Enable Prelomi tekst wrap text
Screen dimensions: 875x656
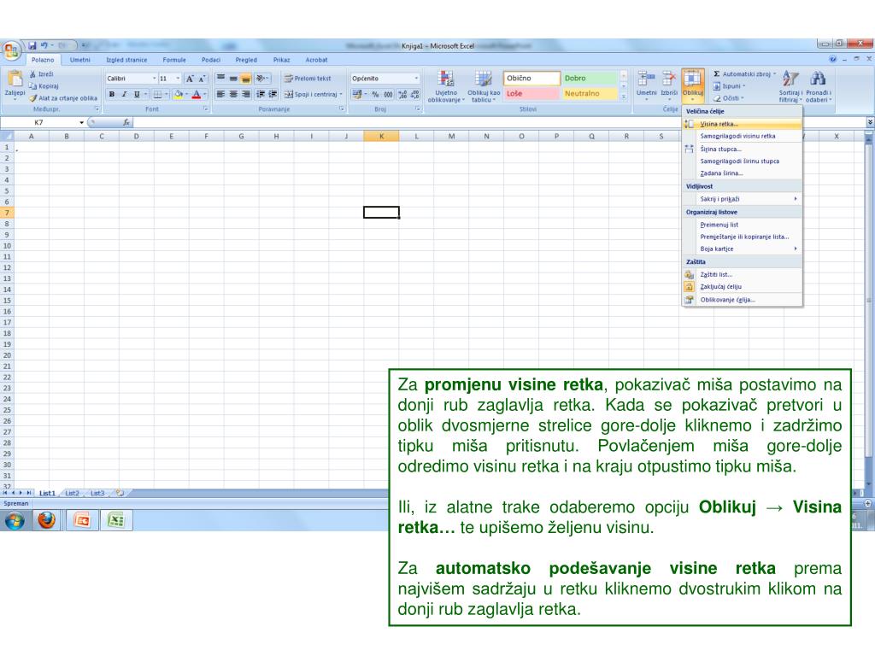[308, 79]
